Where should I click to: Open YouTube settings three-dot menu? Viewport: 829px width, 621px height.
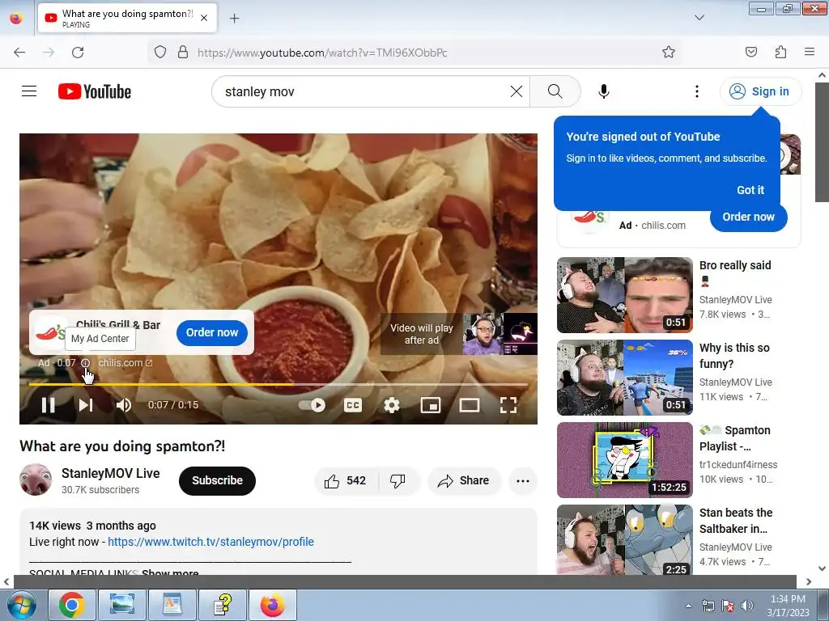coord(697,91)
